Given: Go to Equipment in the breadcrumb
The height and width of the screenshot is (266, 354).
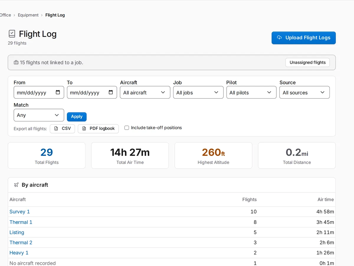Looking at the screenshot, I should tap(28, 15).
